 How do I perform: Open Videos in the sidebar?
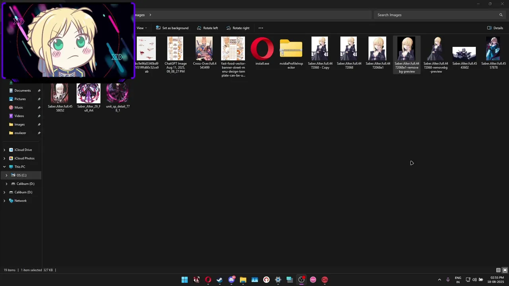click(x=19, y=116)
